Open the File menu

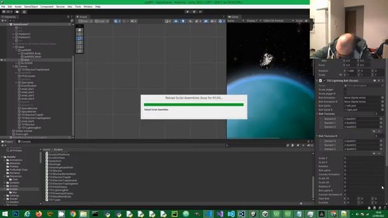point(3,7)
